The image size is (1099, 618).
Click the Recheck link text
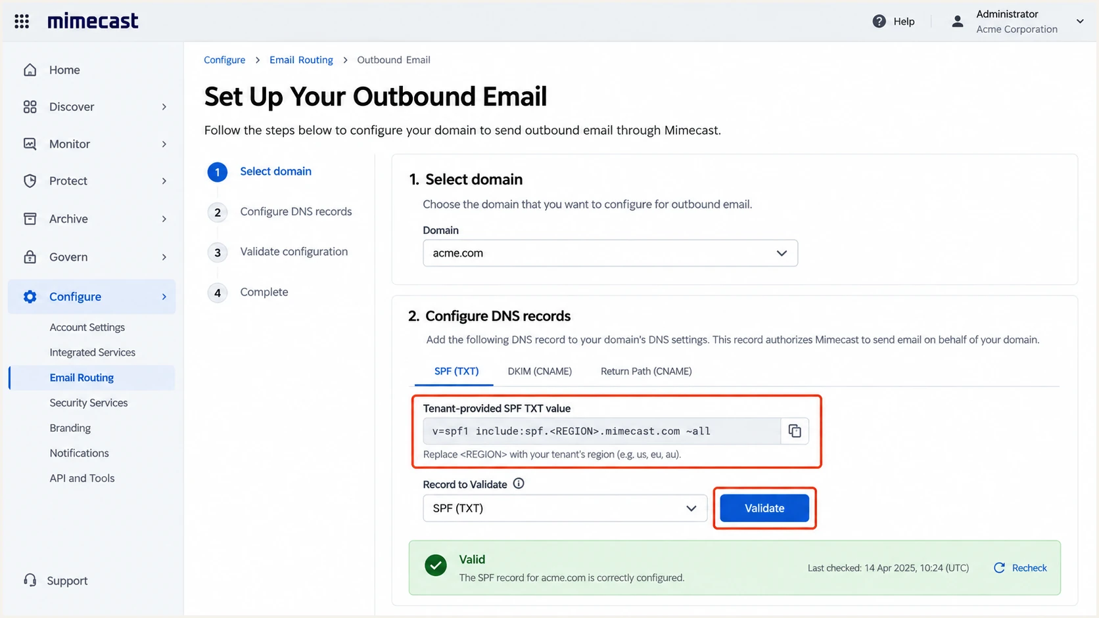pos(1029,568)
